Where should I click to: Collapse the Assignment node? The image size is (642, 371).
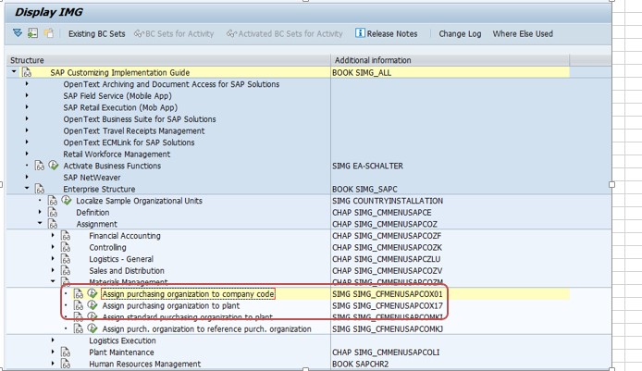click(x=40, y=223)
